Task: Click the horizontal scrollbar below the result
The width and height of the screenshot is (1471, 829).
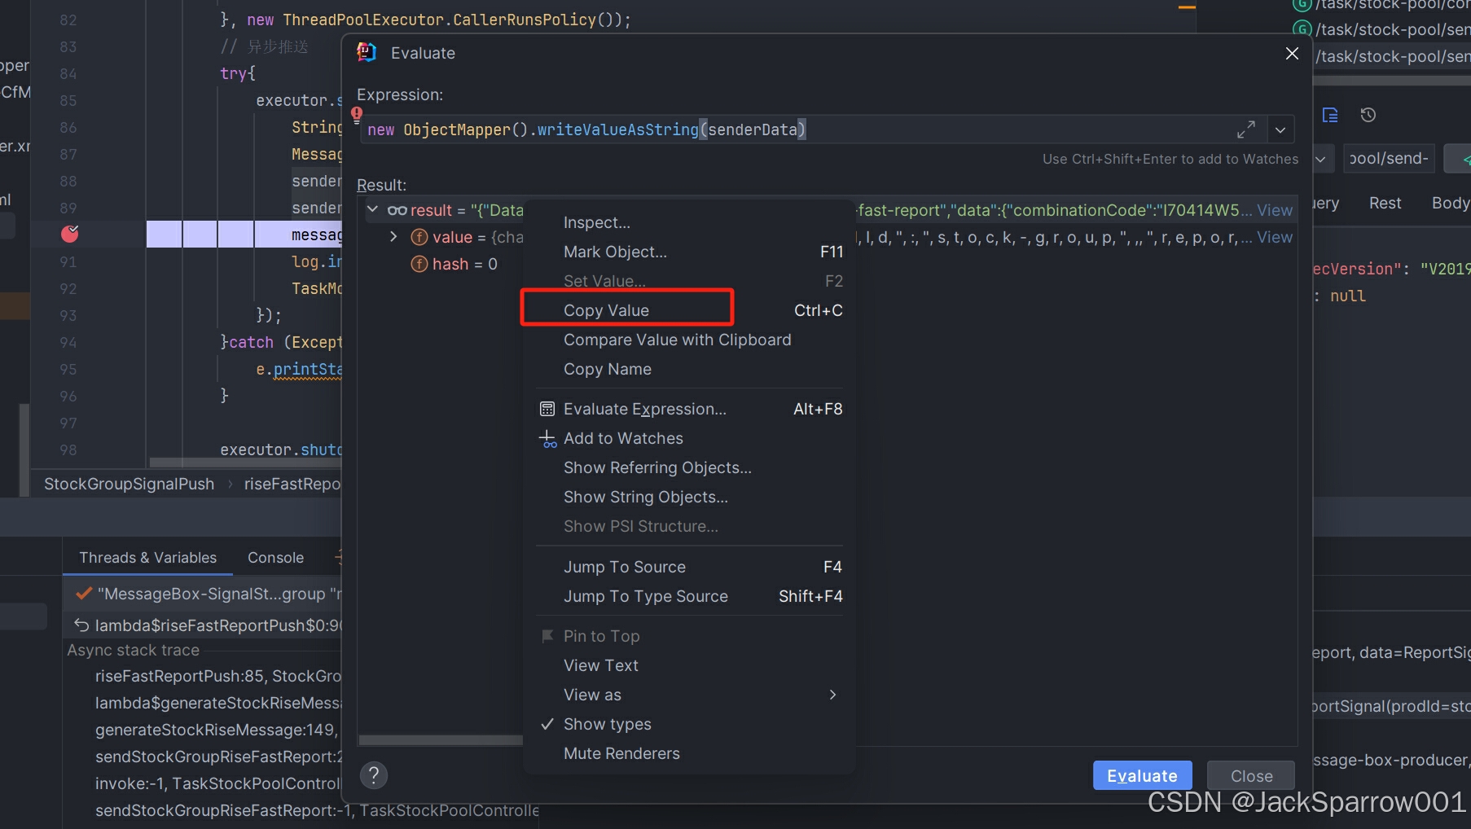Action: [x=440, y=740]
